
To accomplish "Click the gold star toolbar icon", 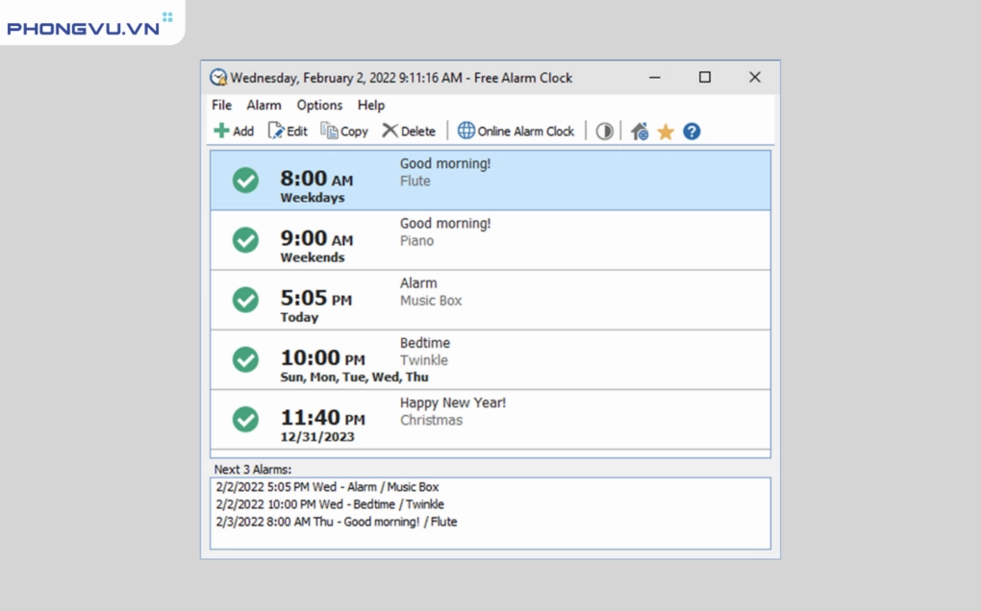I will coord(666,132).
